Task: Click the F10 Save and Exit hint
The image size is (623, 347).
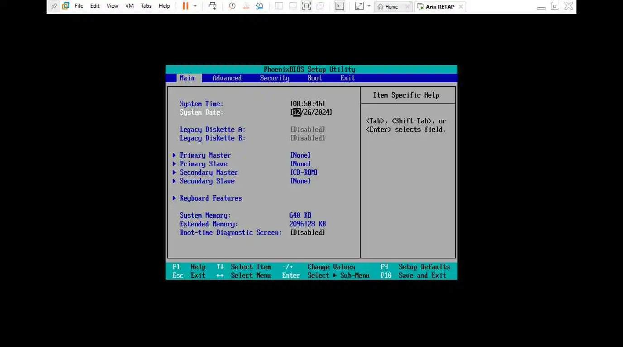Action: point(413,276)
